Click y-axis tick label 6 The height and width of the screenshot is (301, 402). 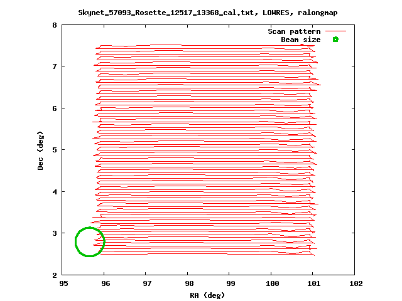[x=55, y=108]
